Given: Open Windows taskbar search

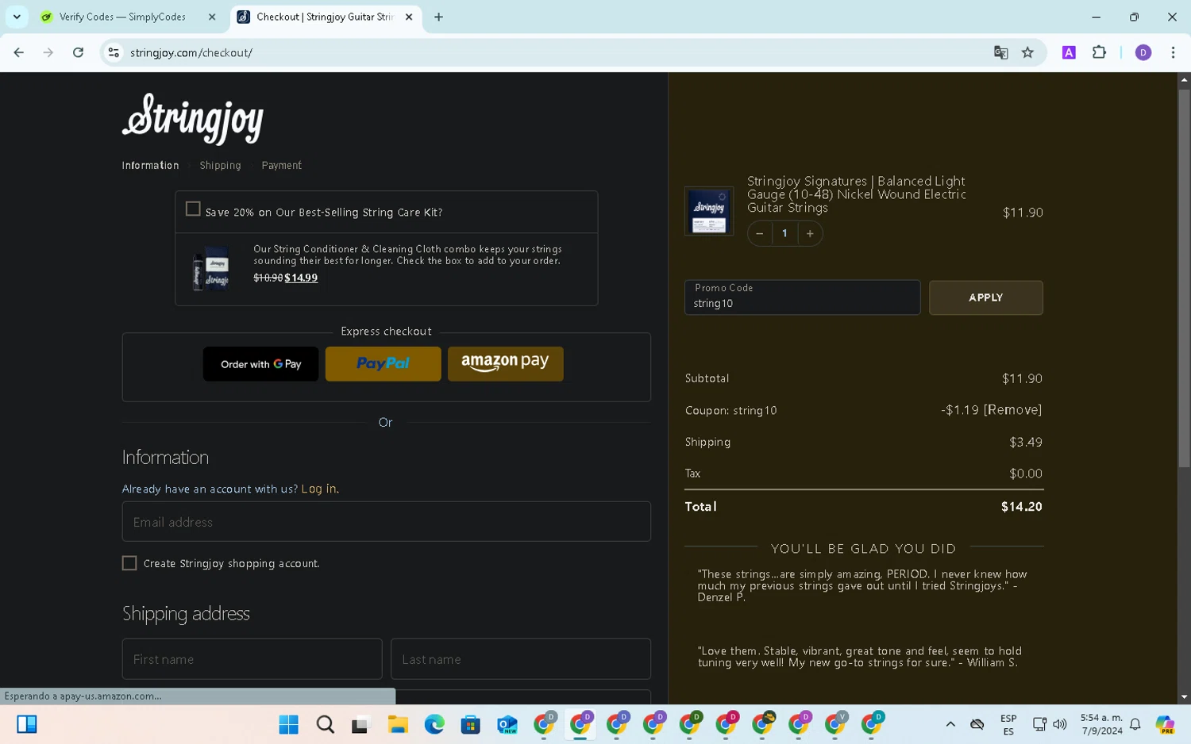Looking at the screenshot, I should pos(325,724).
